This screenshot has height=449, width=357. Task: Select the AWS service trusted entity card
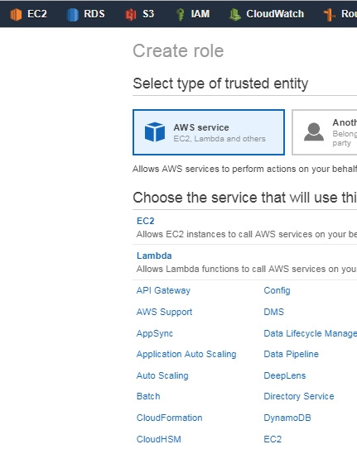[x=209, y=132]
